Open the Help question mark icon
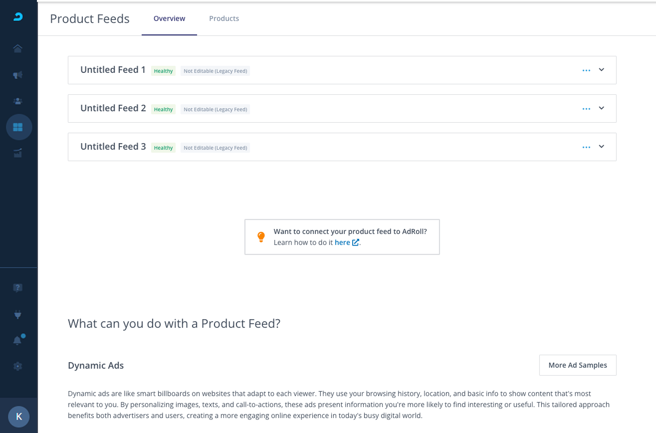This screenshot has height=433, width=656. [x=18, y=288]
